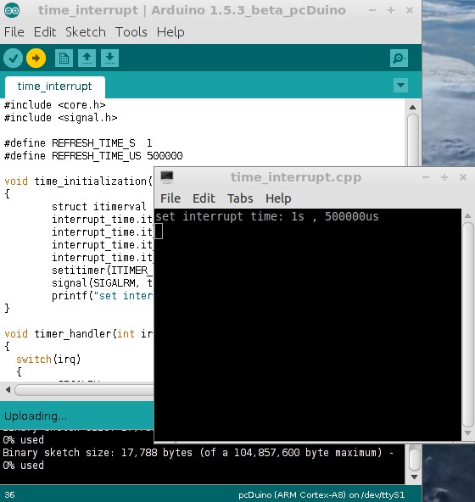The image size is (475, 502).
Task: Expand the tab options dropdown arrow
Action: click(x=400, y=85)
